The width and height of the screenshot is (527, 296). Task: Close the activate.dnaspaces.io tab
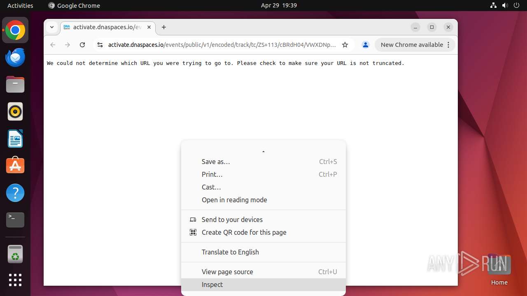(x=149, y=27)
